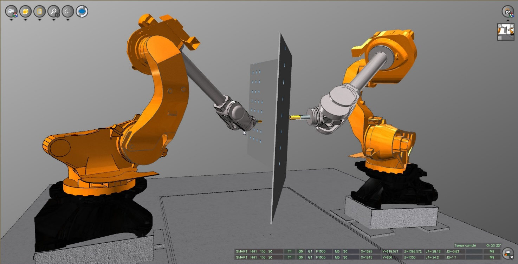
Task: Expand dropdown arrow under yellow cube icon
Action: [x=25, y=20]
